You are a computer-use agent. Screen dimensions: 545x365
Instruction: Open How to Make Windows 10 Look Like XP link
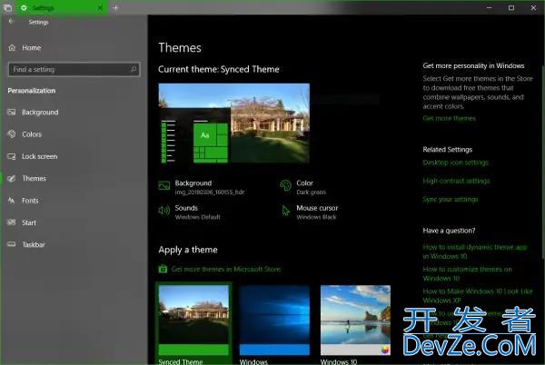(x=478, y=296)
